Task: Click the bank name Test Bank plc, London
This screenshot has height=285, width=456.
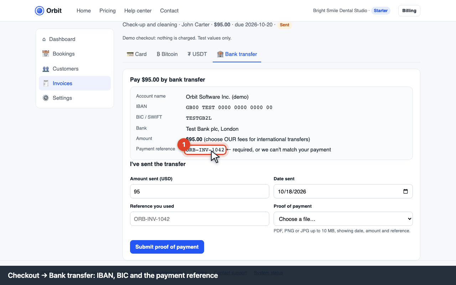Action: [212, 129]
